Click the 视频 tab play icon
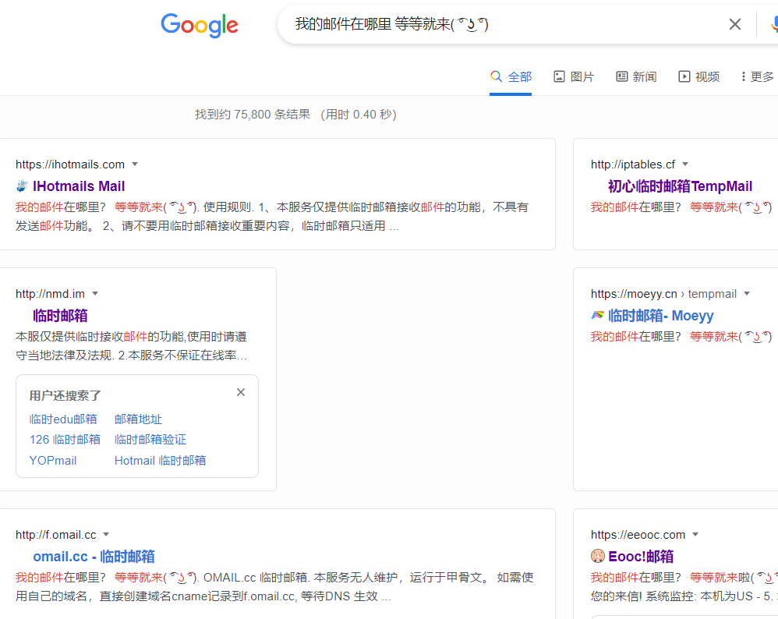The height and width of the screenshot is (619, 778). (x=684, y=76)
